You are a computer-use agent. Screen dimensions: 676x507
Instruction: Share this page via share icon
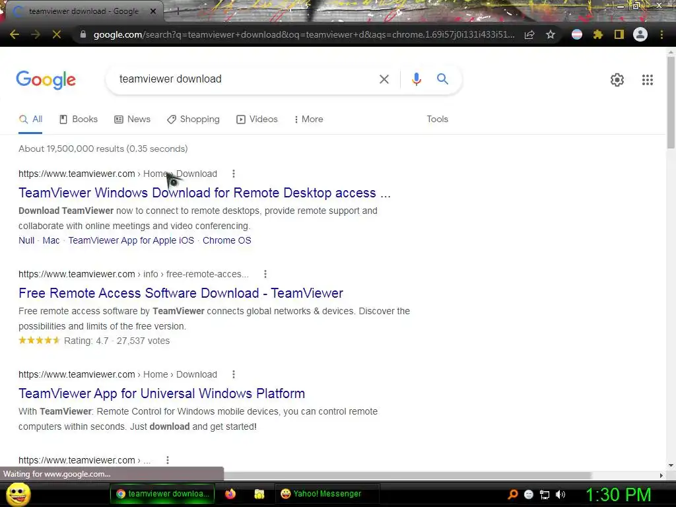click(529, 34)
